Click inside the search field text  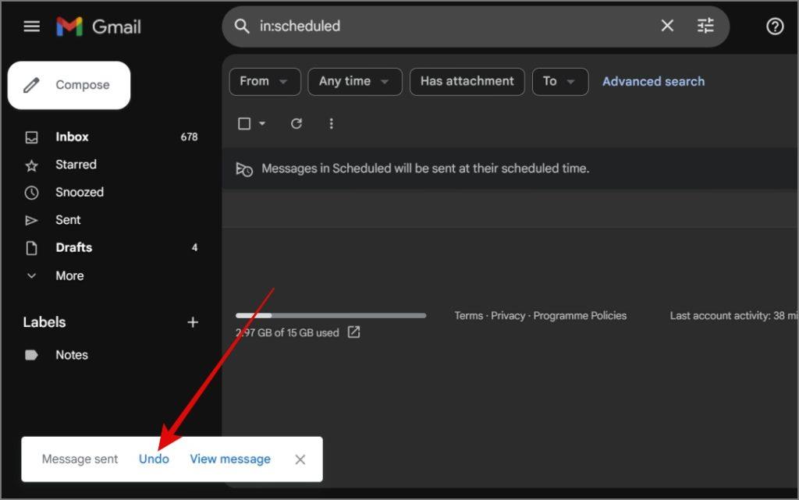[x=300, y=26]
